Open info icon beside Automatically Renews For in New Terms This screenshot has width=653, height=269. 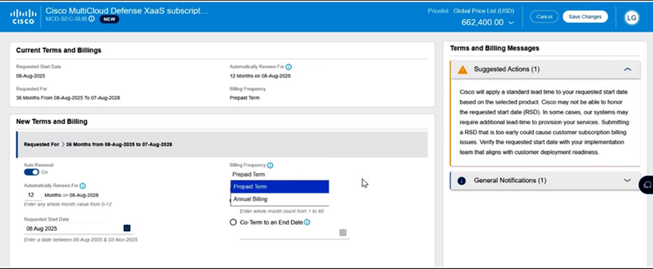(x=83, y=186)
